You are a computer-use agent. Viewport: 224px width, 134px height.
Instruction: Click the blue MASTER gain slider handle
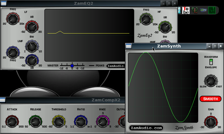tap(72, 66)
